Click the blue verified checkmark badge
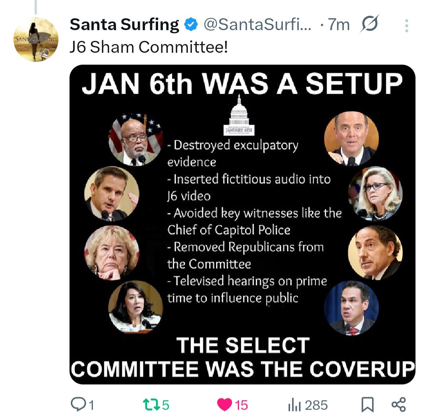 pyautogui.click(x=191, y=25)
